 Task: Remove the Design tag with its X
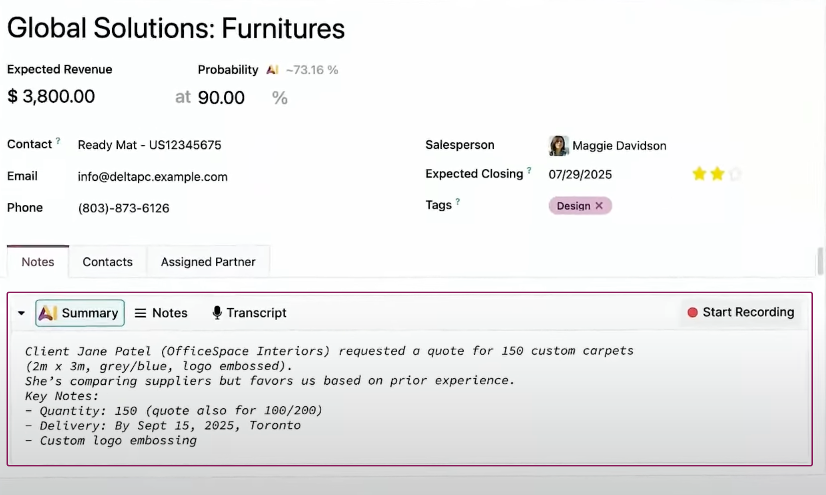pos(599,206)
